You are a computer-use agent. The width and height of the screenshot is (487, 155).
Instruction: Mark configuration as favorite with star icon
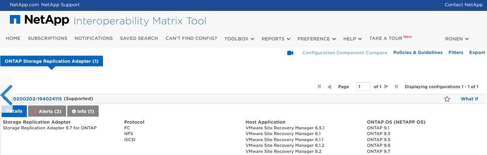click(x=447, y=99)
